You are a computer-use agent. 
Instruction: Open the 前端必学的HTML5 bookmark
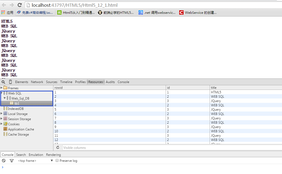(x=116, y=12)
